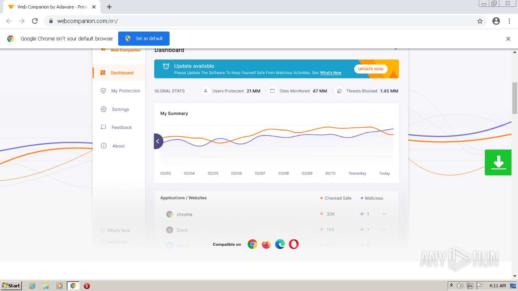Click the Edge compatible browser icon
This screenshot has width=518, height=291.
[280, 244]
